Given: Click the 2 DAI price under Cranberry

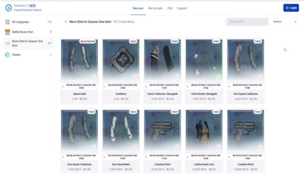Looking at the screenshot, I should (121, 99).
